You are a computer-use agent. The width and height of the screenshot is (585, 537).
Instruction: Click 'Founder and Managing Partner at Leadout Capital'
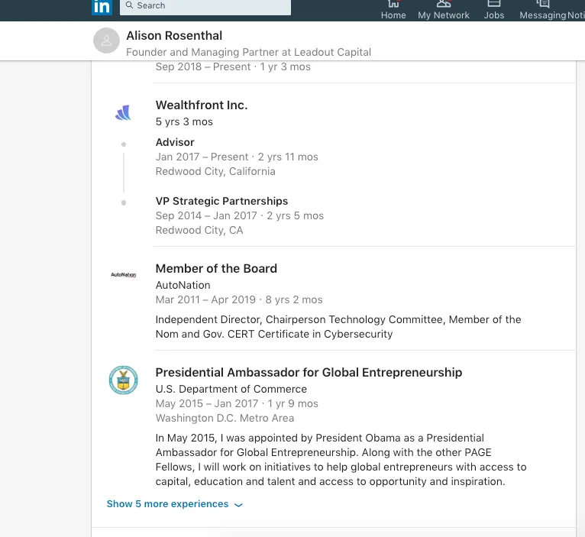[248, 52]
